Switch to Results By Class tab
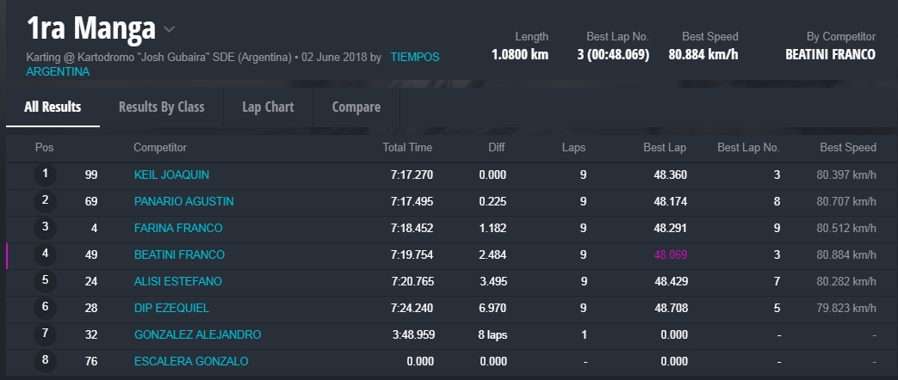 coord(161,107)
